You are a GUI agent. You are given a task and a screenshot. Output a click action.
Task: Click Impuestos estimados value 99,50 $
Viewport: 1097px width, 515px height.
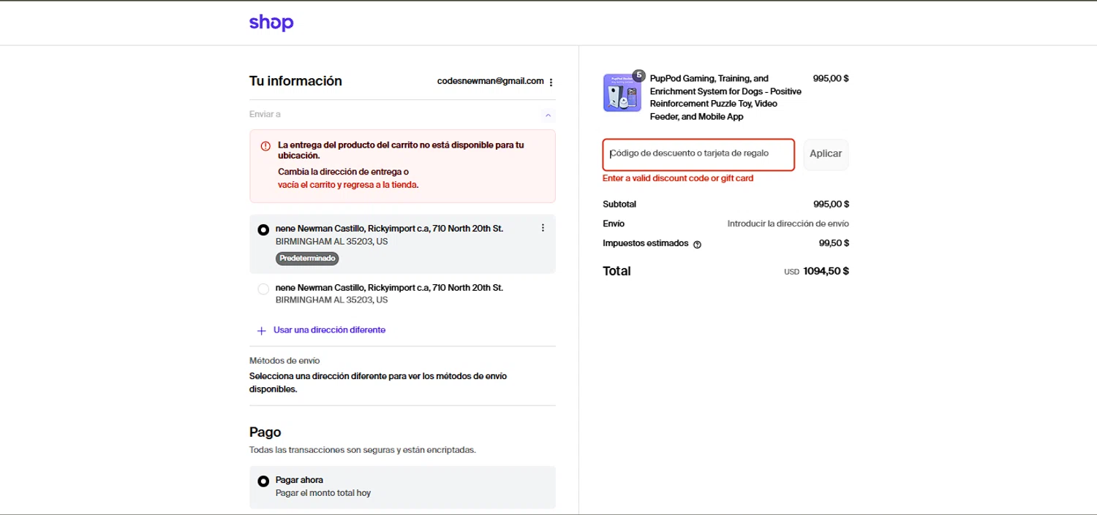point(834,243)
